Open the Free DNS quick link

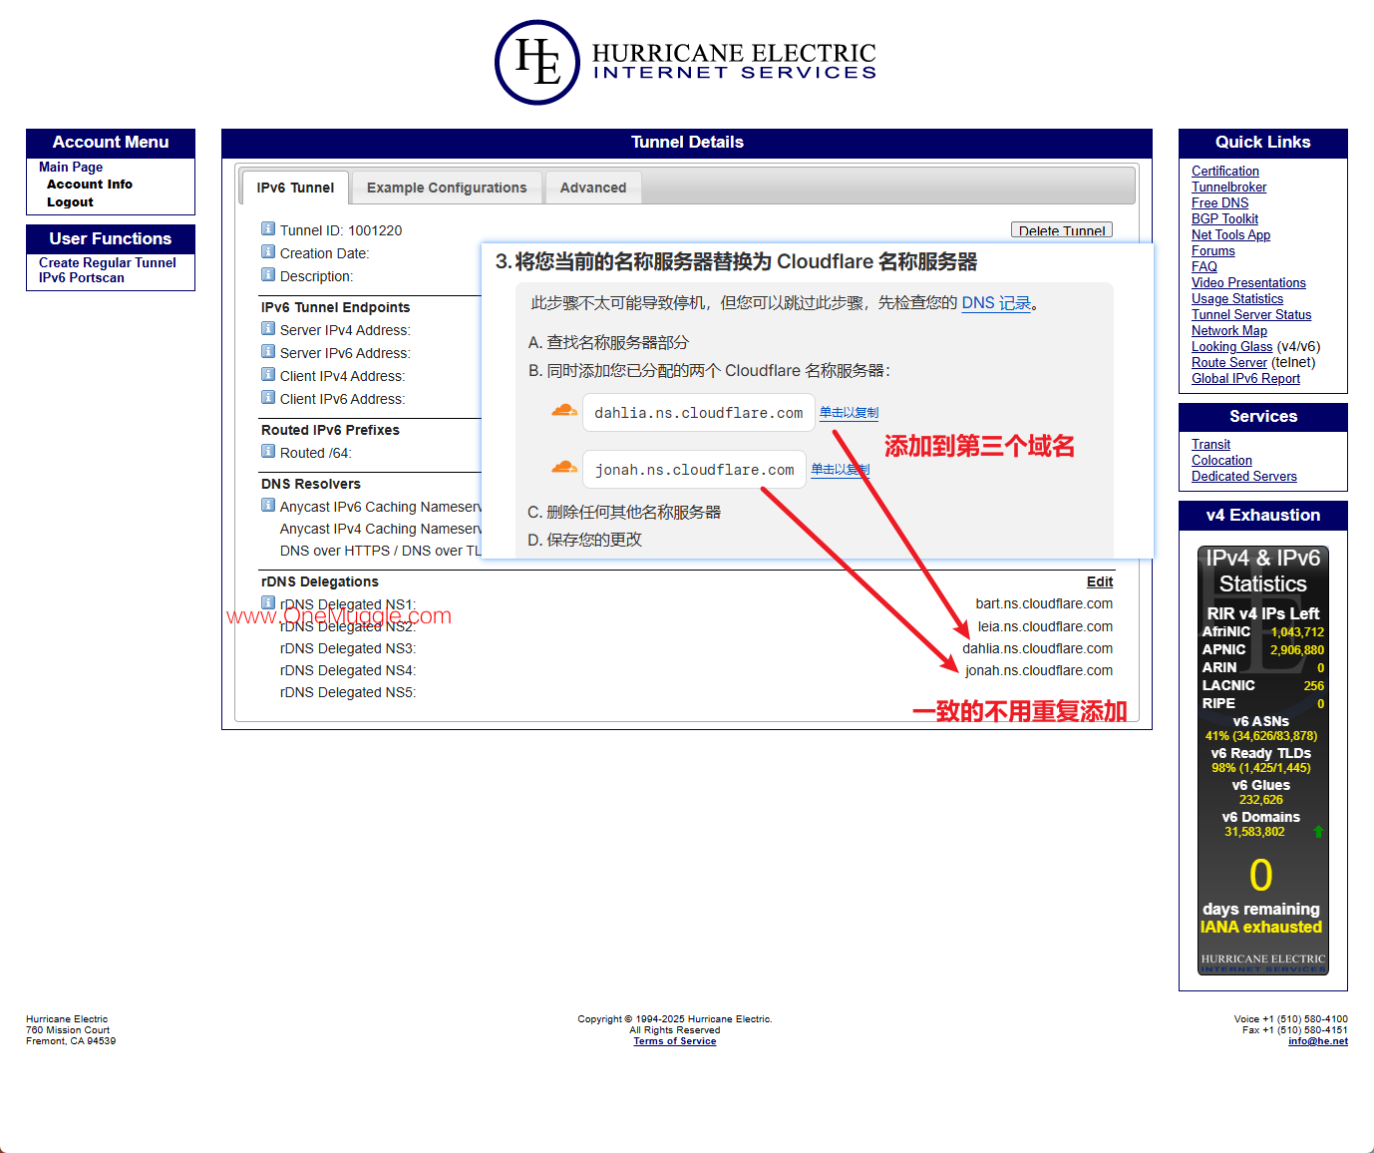[1220, 203]
